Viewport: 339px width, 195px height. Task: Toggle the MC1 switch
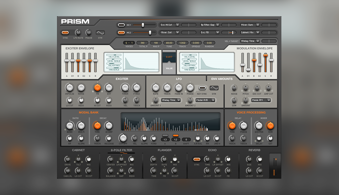pyautogui.click(x=121, y=25)
